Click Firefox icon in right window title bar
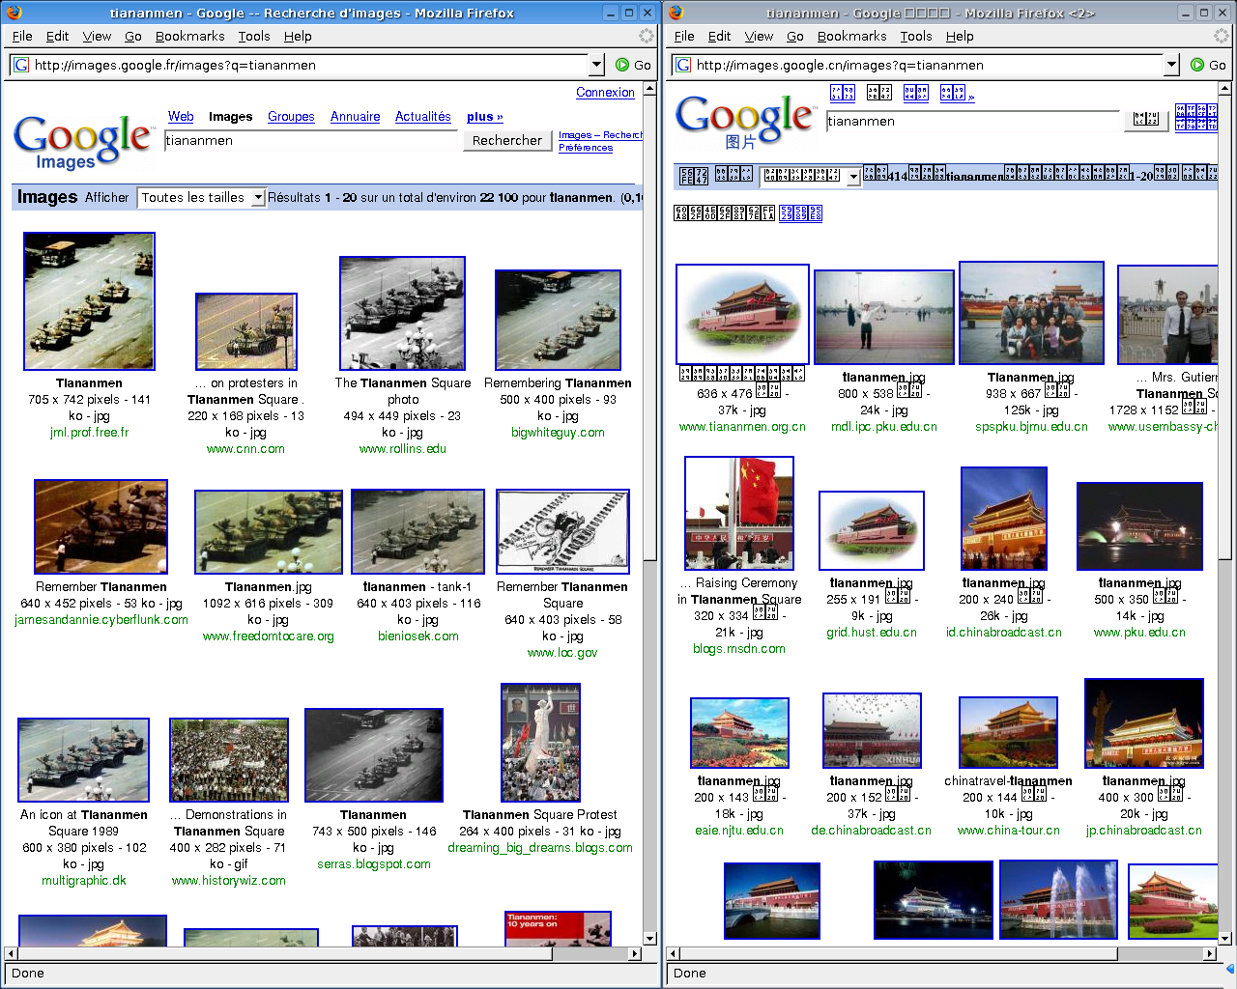This screenshot has width=1237, height=989. (x=676, y=13)
